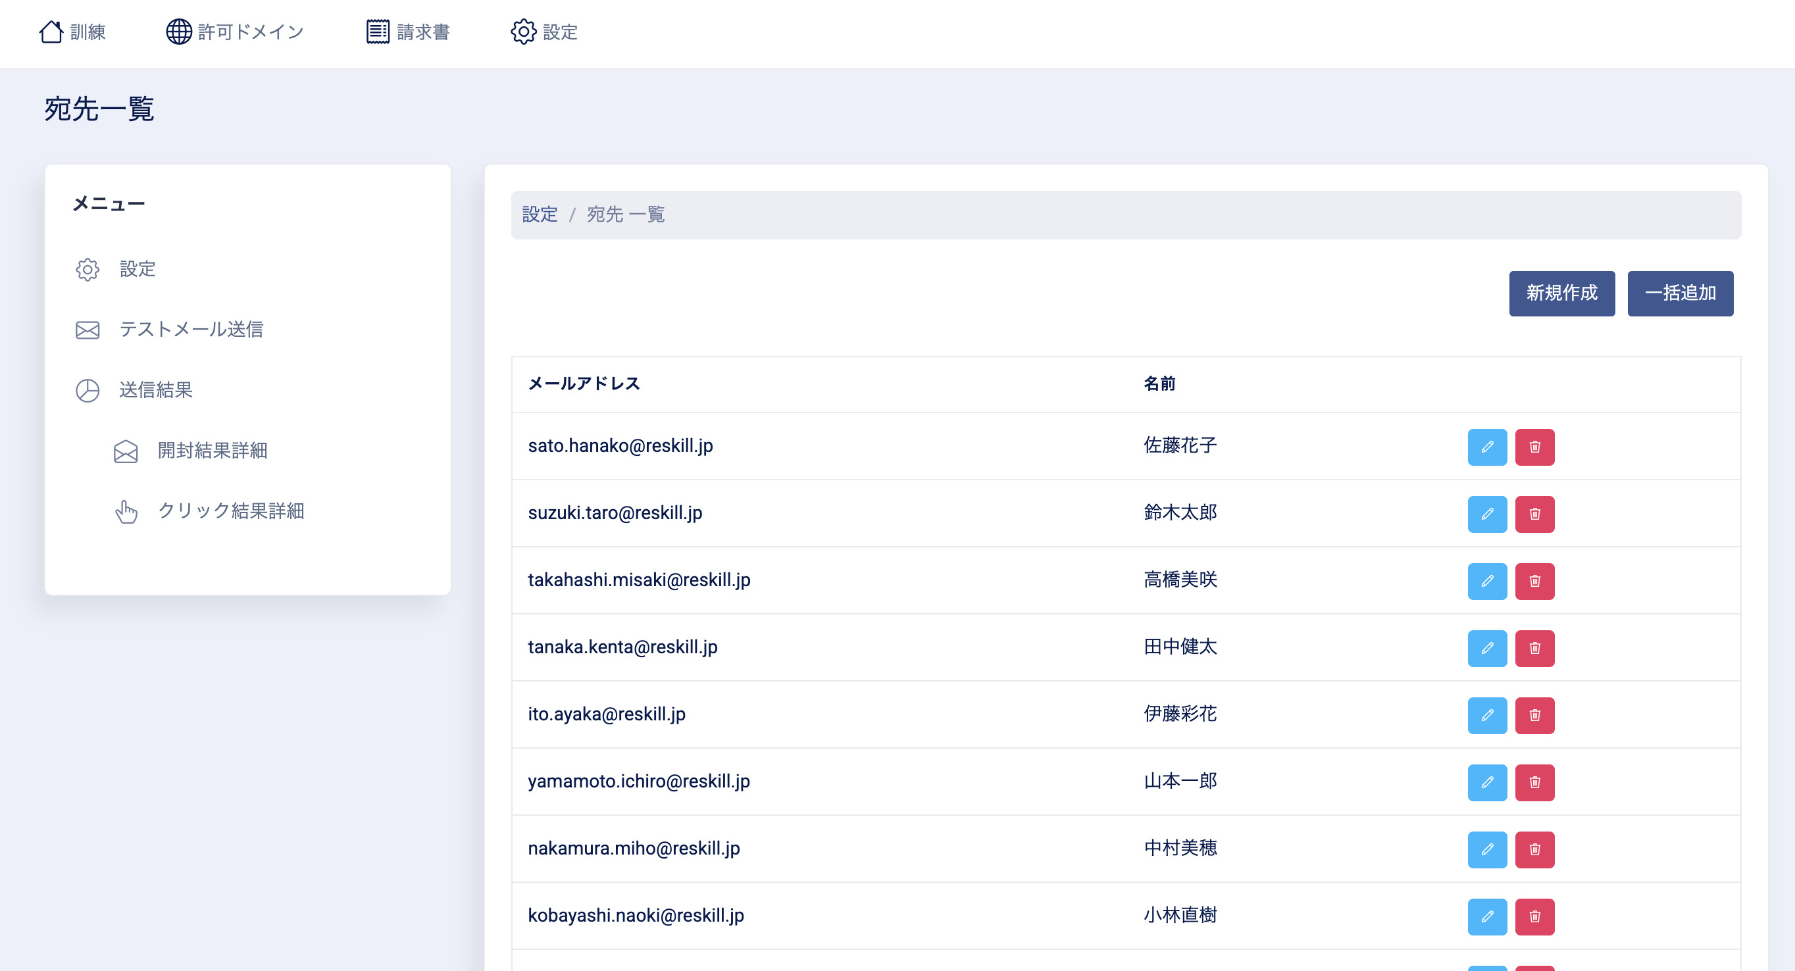Image resolution: width=1795 pixels, height=971 pixels.
Task: Open 訓練 in the top navigation
Action: pyautogui.click(x=72, y=32)
